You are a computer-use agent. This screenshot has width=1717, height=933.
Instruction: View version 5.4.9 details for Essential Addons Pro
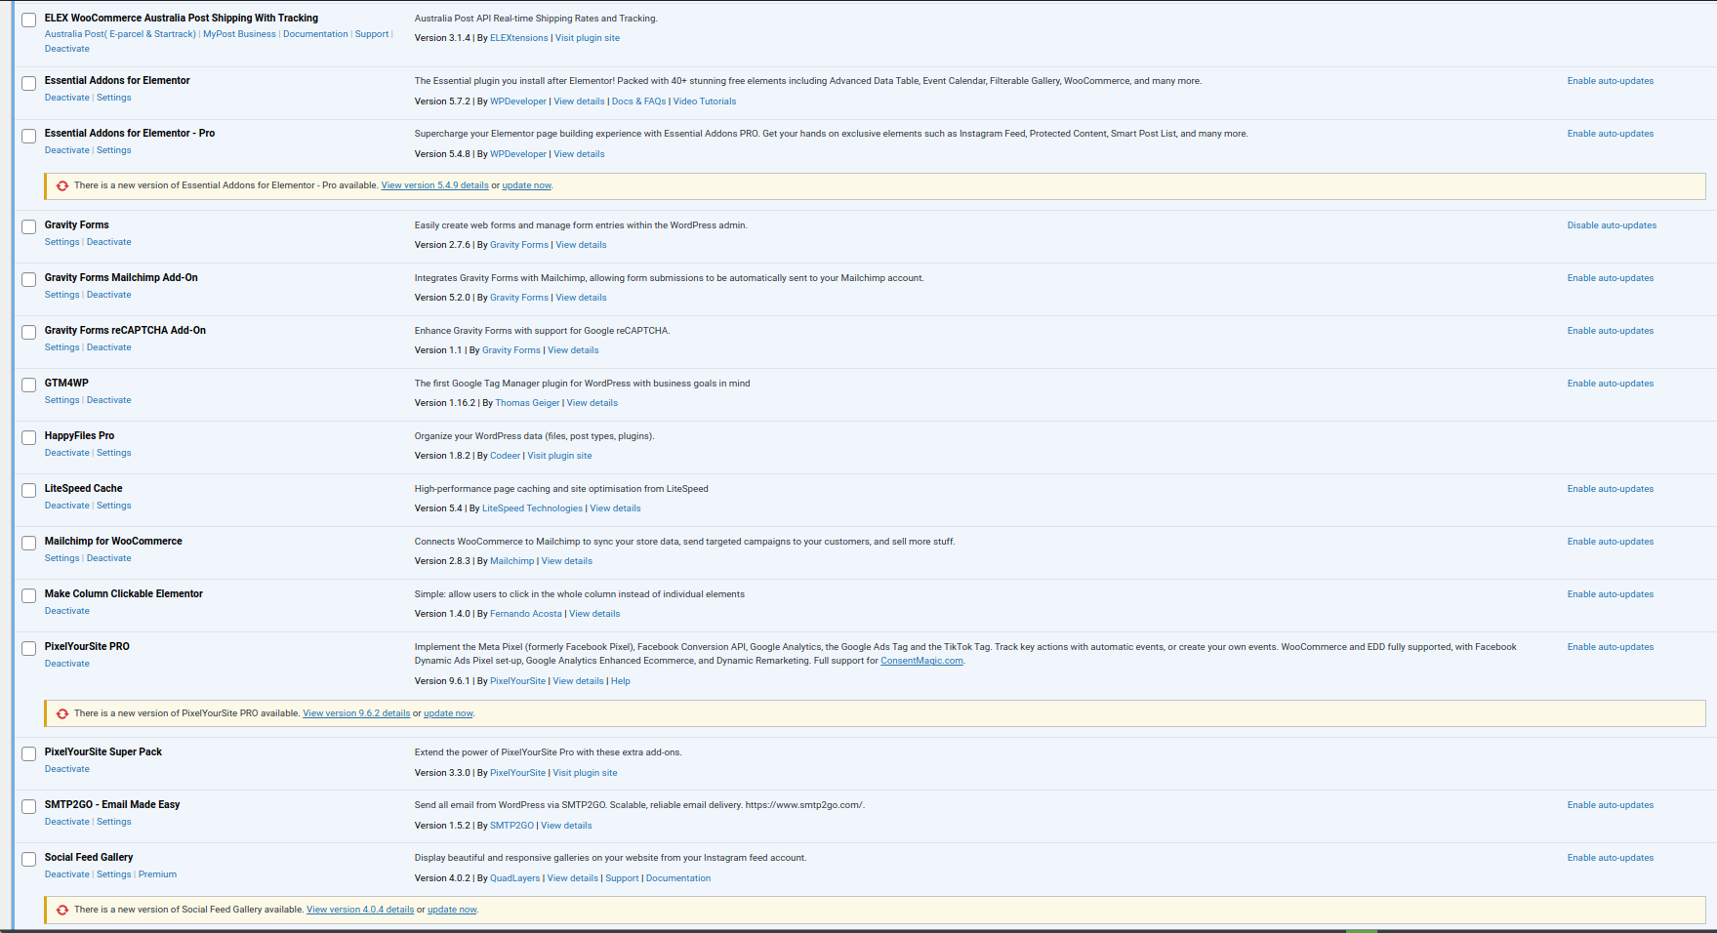point(434,185)
